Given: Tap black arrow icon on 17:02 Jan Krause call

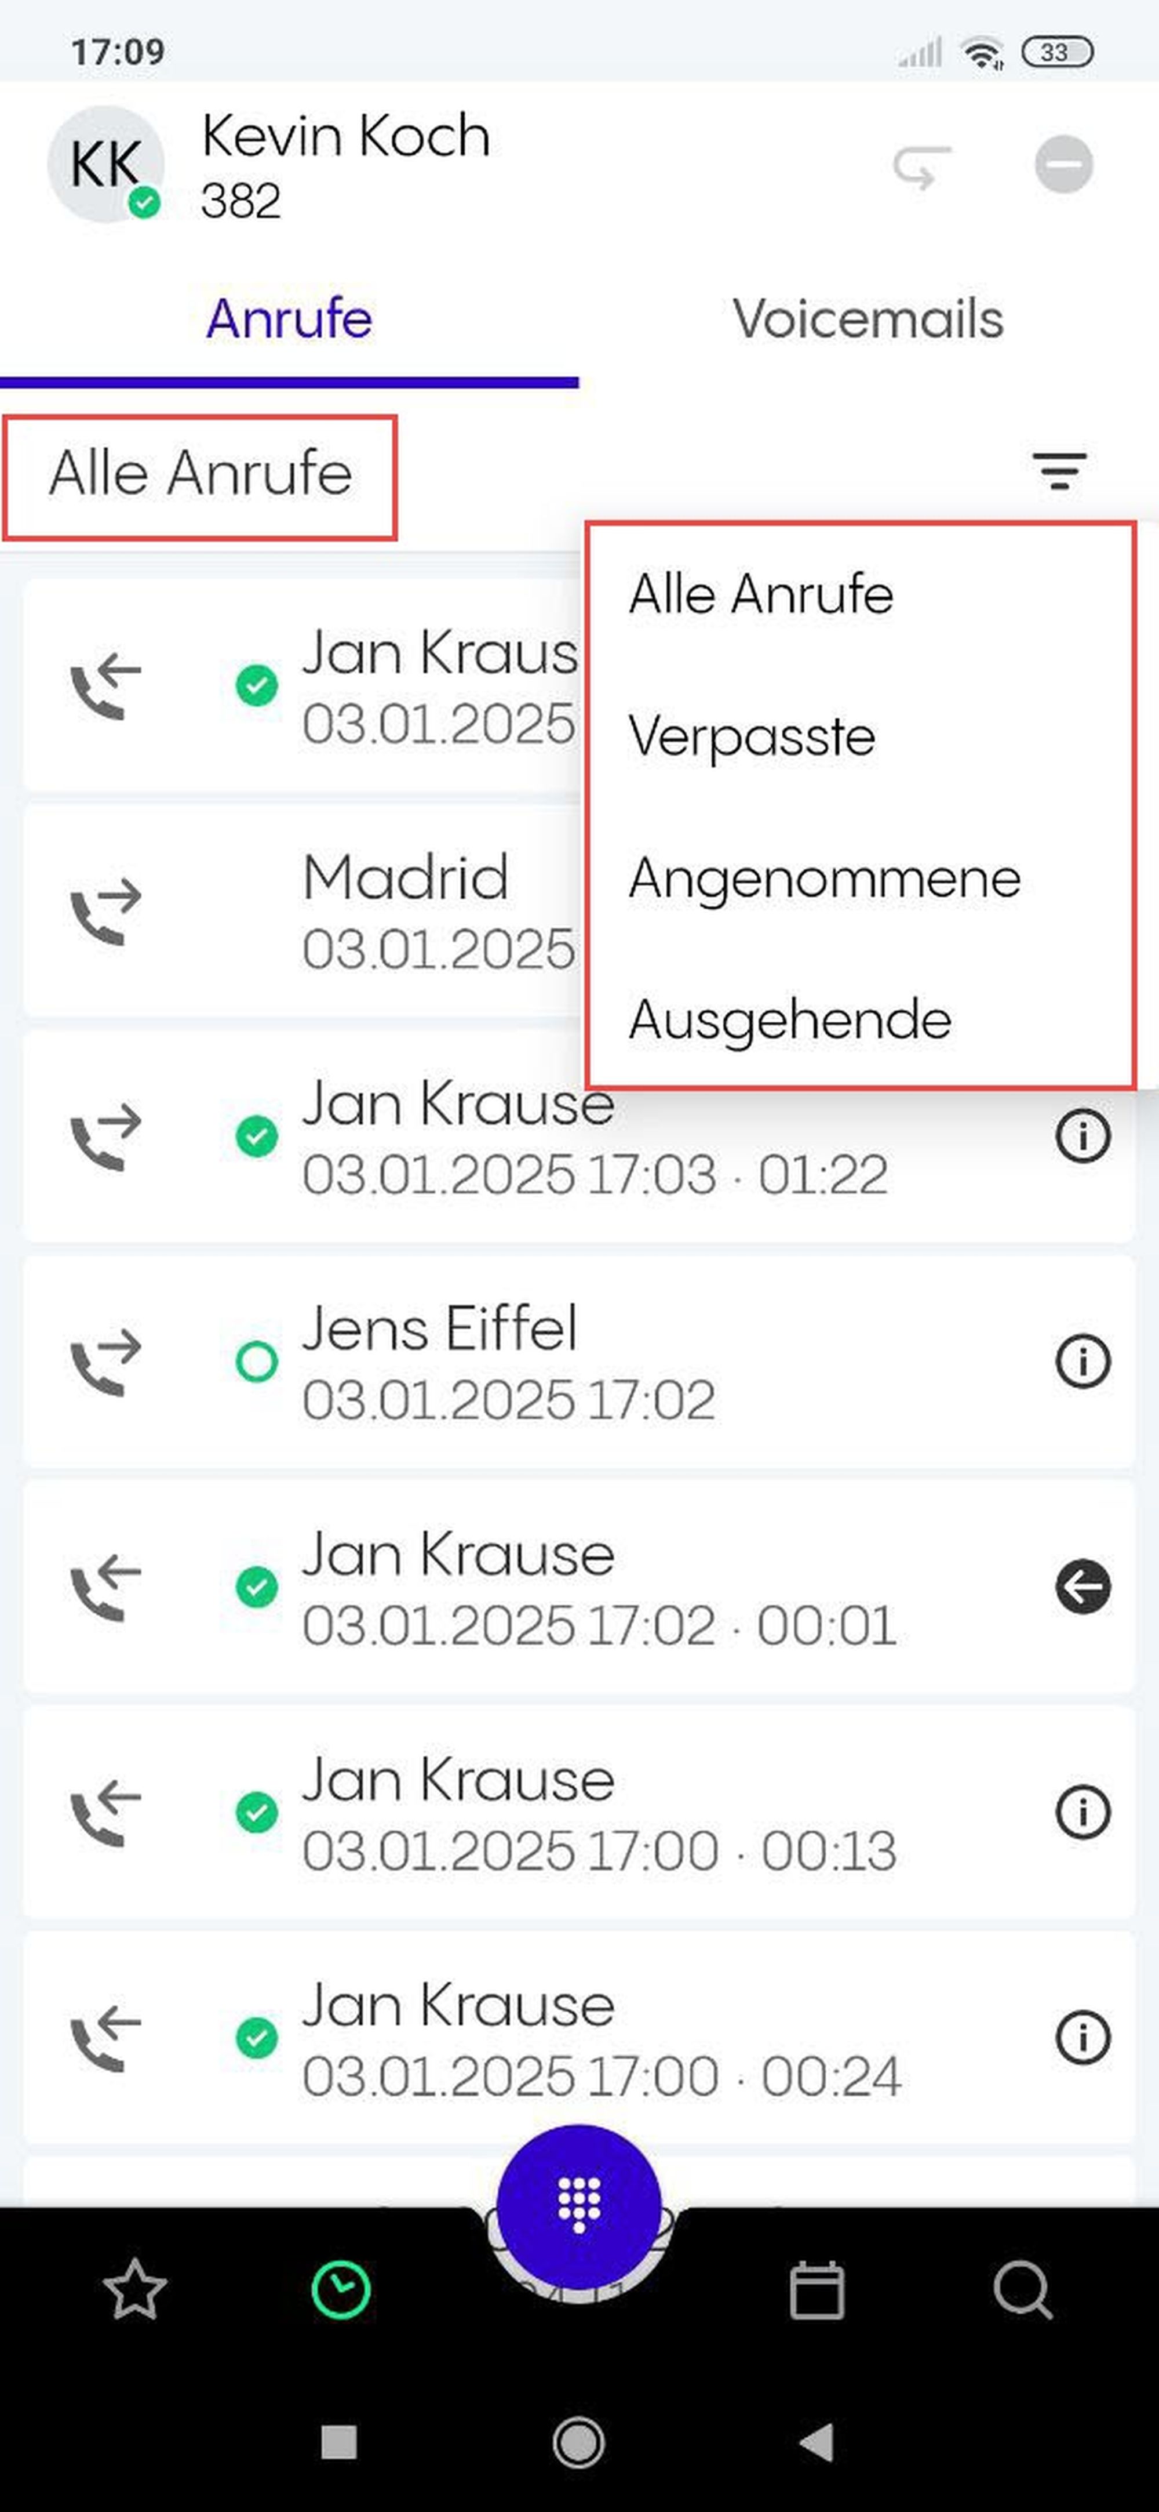Looking at the screenshot, I should coord(1082,1587).
